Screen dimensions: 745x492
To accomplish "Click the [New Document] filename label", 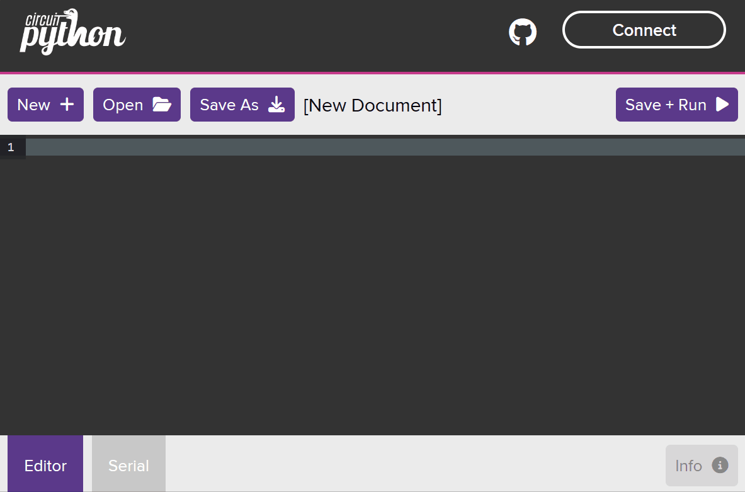I will (x=373, y=105).
